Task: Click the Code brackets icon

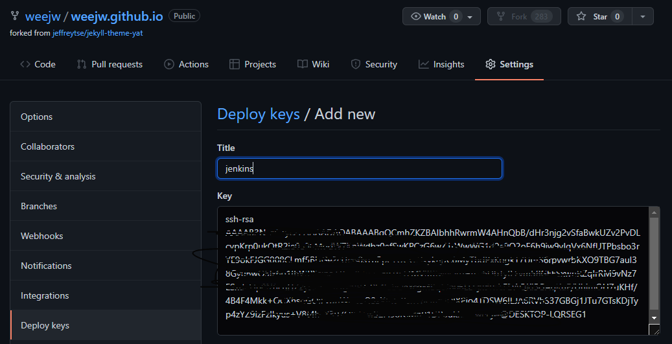Action: tap(25, 64)
